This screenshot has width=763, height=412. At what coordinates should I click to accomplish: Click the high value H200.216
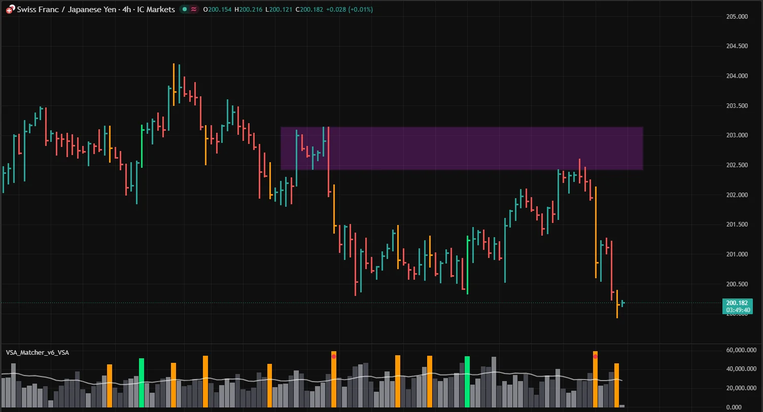pyautogui.click(x=249, y=10)
